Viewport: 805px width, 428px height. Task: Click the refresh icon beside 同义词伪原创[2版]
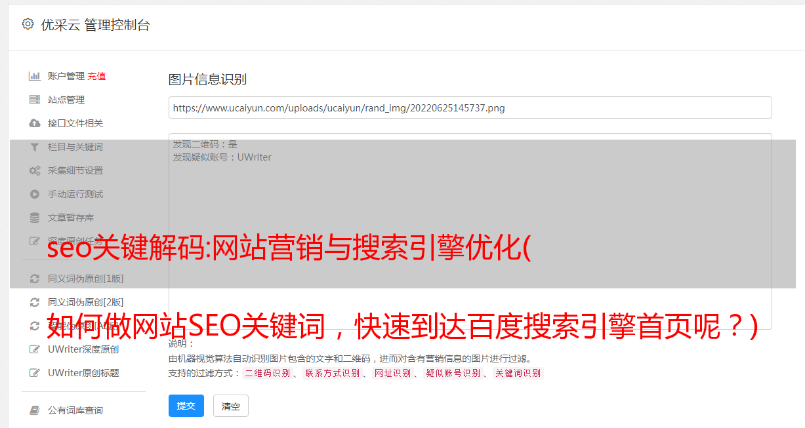(x=35, y=302)
